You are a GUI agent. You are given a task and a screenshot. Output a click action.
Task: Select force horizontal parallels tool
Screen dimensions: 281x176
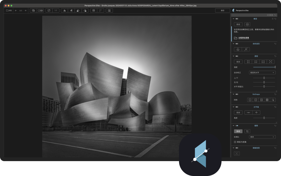click(256, 62)
